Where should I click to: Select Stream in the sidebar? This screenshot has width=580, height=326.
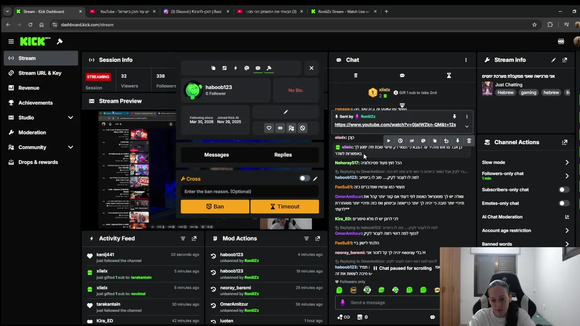41,58
